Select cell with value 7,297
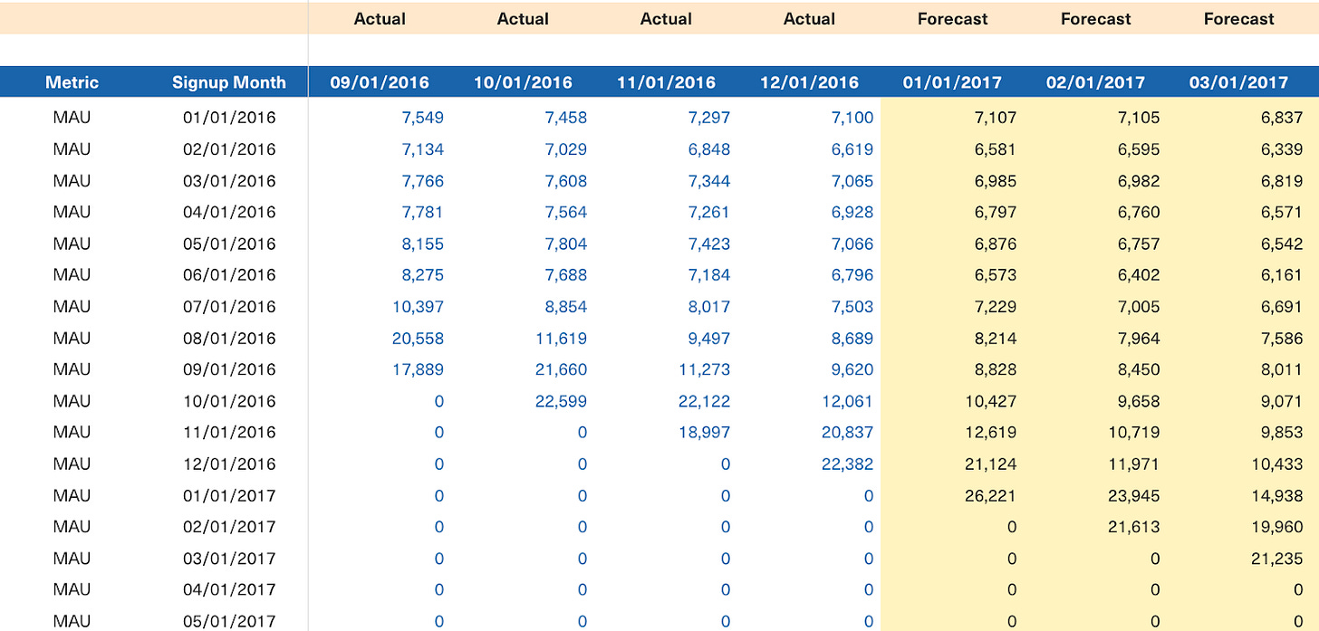This screenshot has width=1319, height=631. (x=708, y=118)
